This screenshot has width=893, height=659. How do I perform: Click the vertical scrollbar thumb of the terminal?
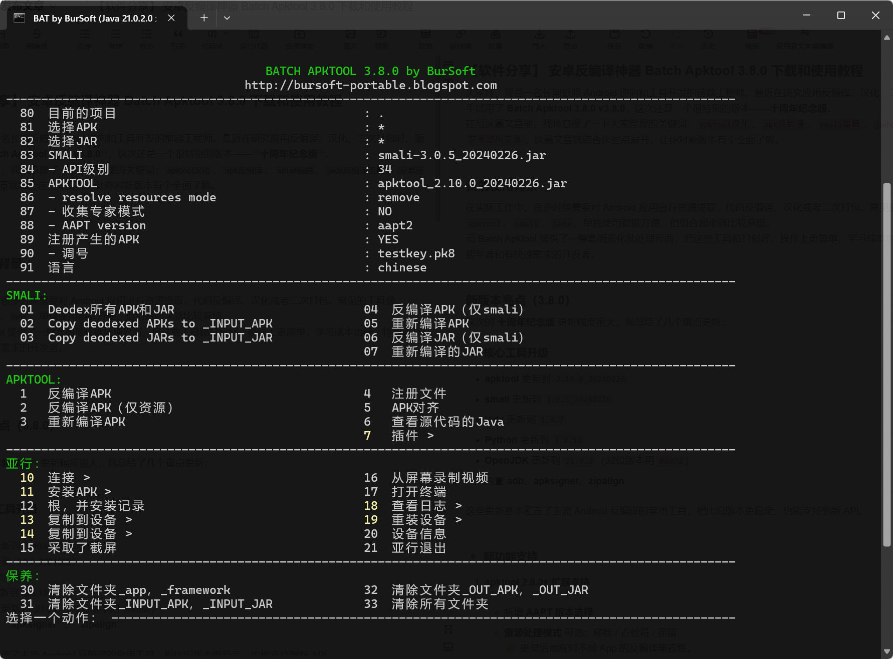point(887,365)
